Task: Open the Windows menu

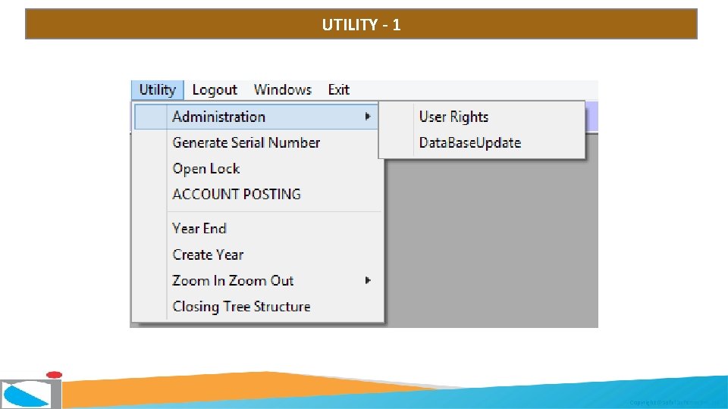Action: [282, 89]
